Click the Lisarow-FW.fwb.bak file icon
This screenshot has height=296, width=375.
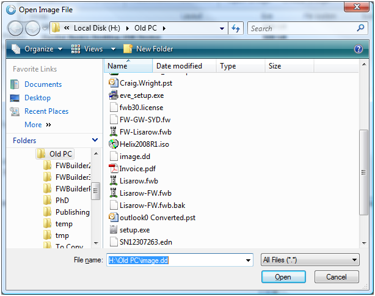(114, 205)
